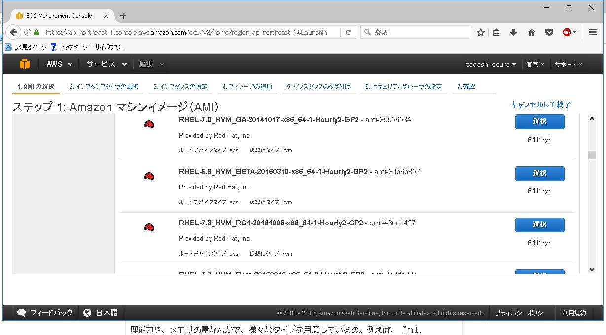The height and width of the screenshot is (335, 606).
Task: Go to the browser home page icon
Action: (x=531, y=32)
